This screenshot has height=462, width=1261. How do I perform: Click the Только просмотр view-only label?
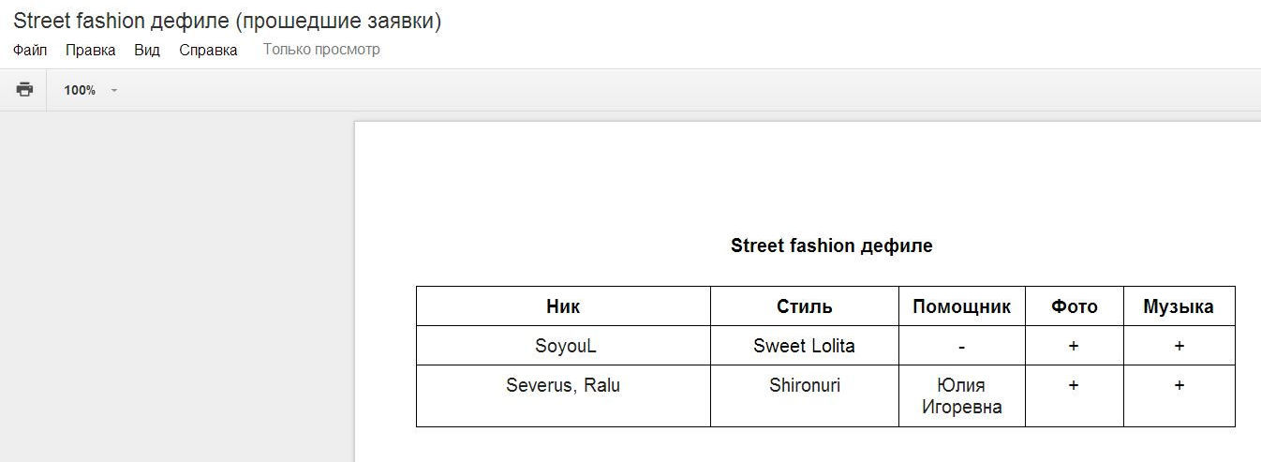click(321, 50)
